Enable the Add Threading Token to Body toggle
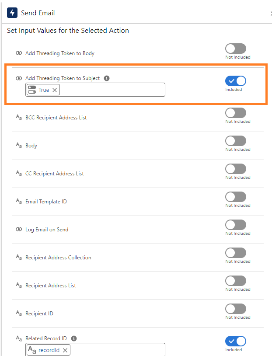This screenshot has height=356, width=272. (x=236, y=49)
